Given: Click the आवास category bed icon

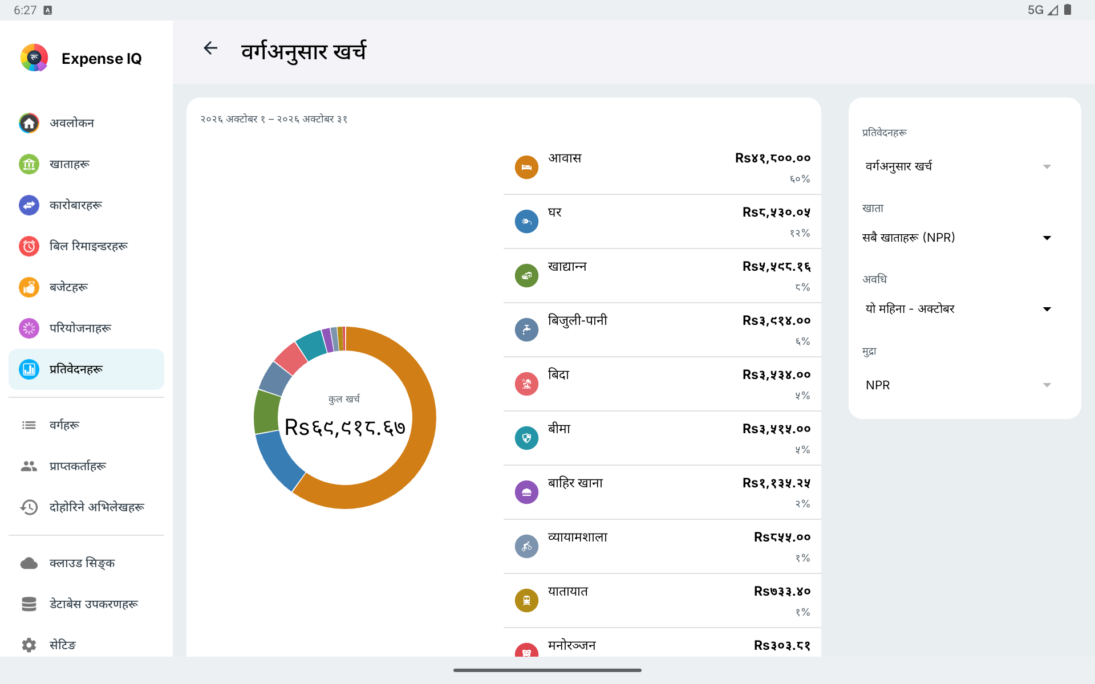Looking at the screenshot, I should [526, 168].
